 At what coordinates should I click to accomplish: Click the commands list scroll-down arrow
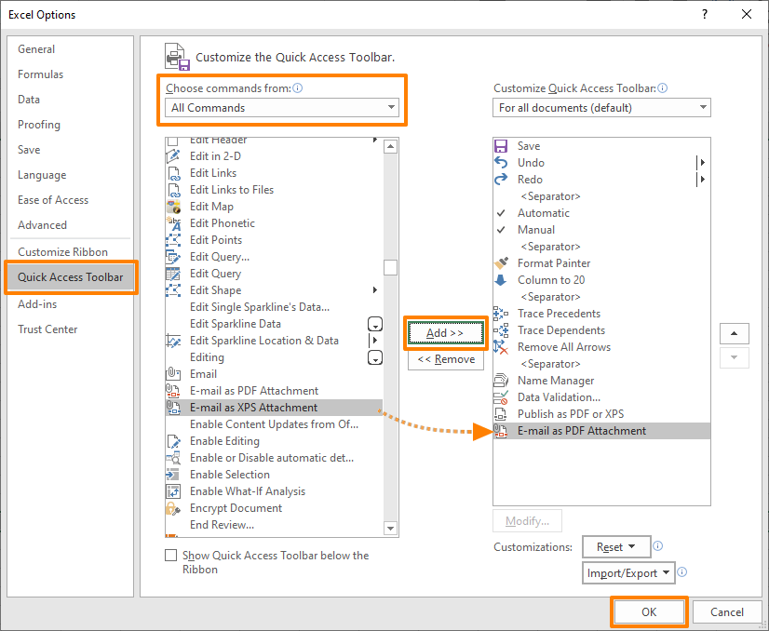[x=390, y=529]
